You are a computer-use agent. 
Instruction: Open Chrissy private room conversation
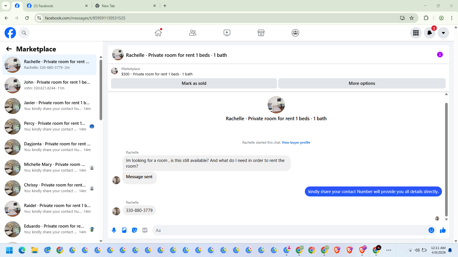coord(49,188)
